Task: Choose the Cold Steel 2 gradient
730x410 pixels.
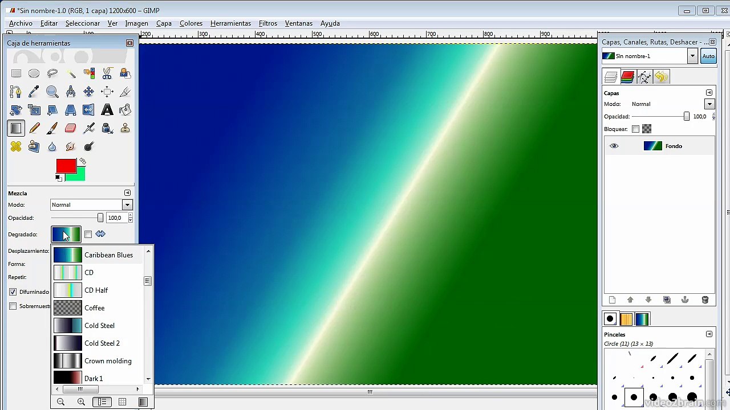Action: click(98, 343)
